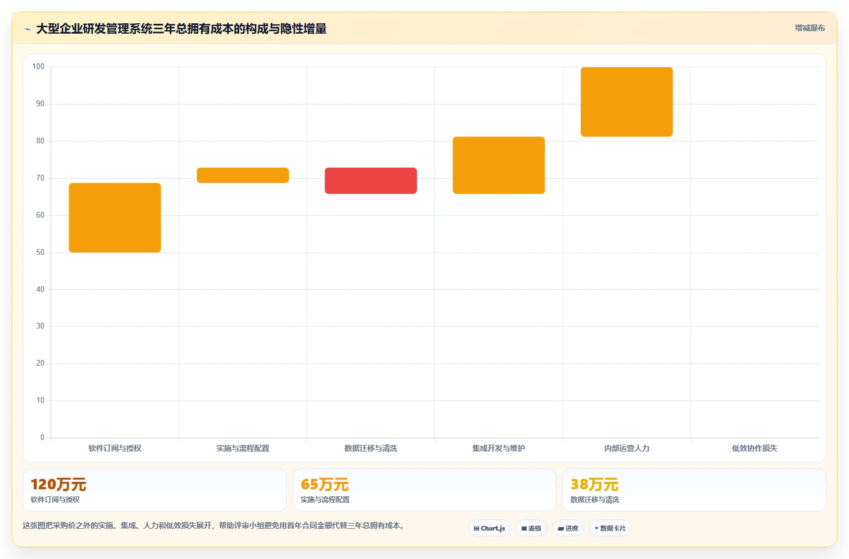
Task: Click the Chart.js chip
Action: (490, 528)
